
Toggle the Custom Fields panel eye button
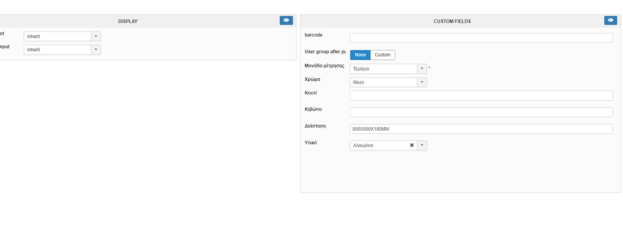pos(610,20)
